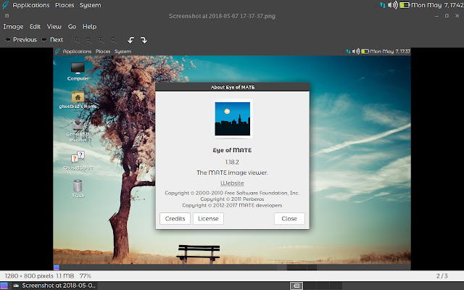Minimize the image viewer window
The width and height of the screenshot is (464, 290).
tap(436, 16)
